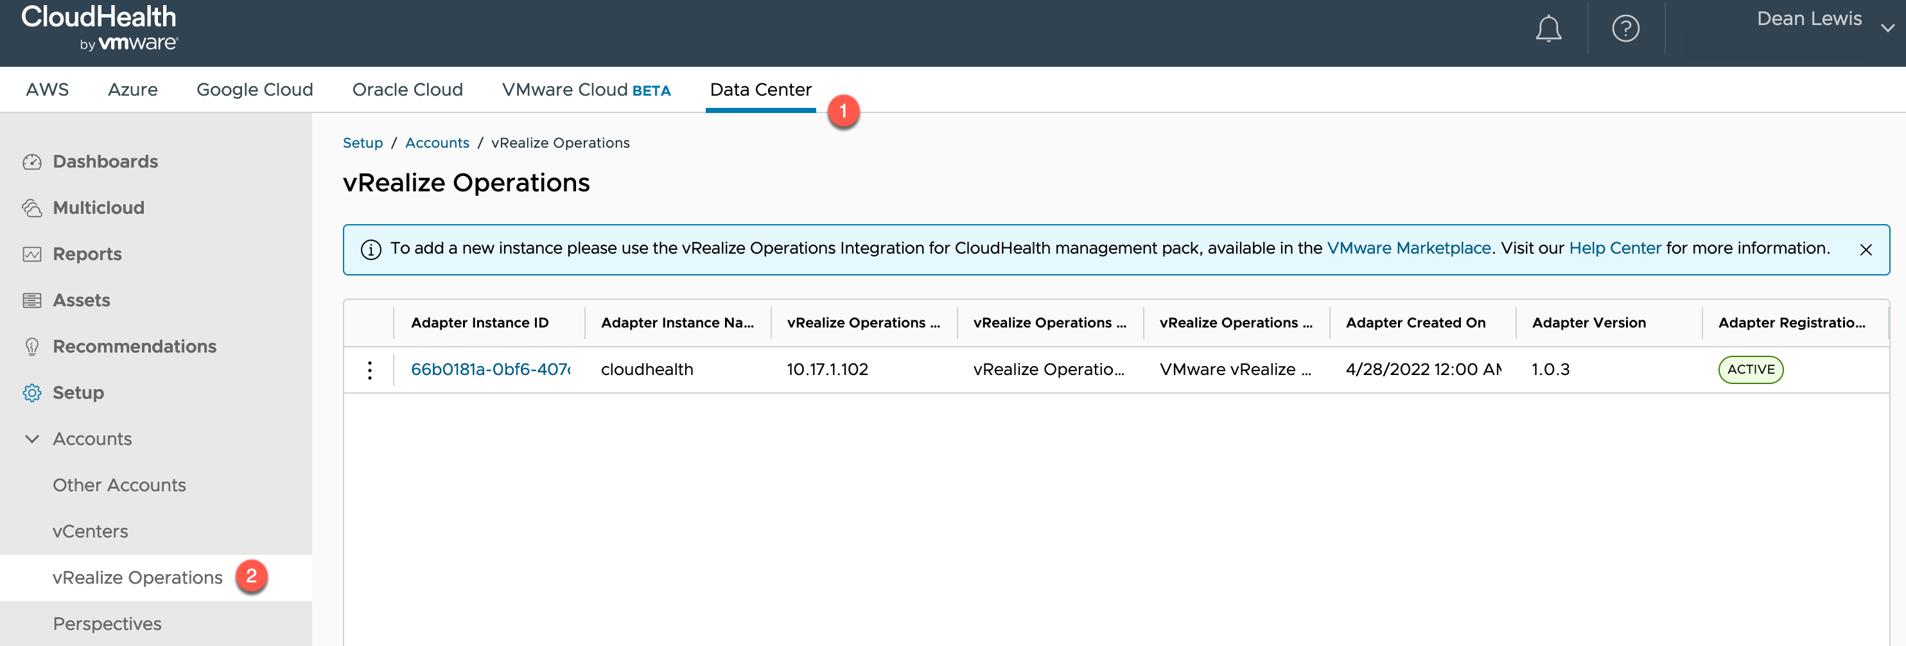Open Multicloud in the sidebar
The width and height of the screenshot is (1906, 646).
tap(98, 208)
